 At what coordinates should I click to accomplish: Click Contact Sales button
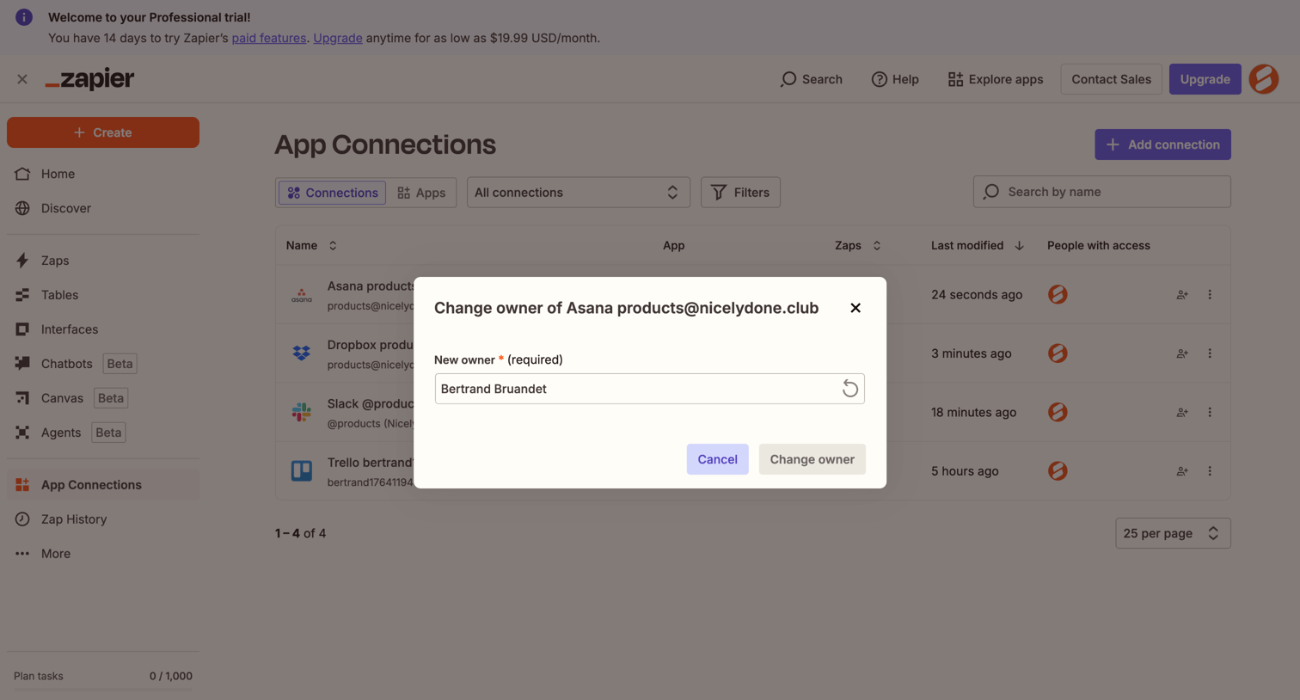tap(1111, 79)
